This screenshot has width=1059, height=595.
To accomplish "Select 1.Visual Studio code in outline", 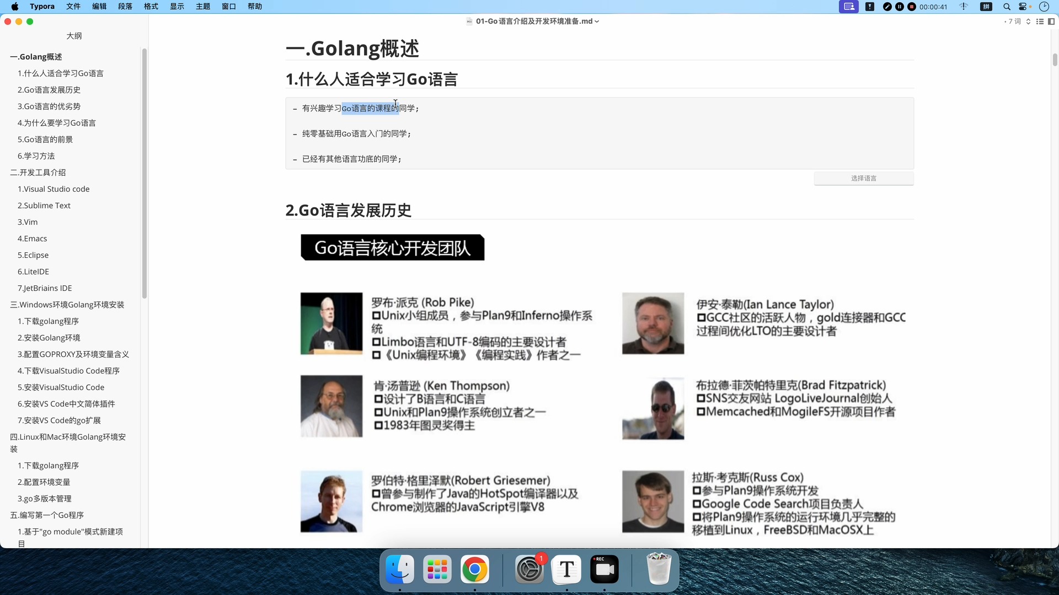I will pyautogui.click(x=54, y=189).
